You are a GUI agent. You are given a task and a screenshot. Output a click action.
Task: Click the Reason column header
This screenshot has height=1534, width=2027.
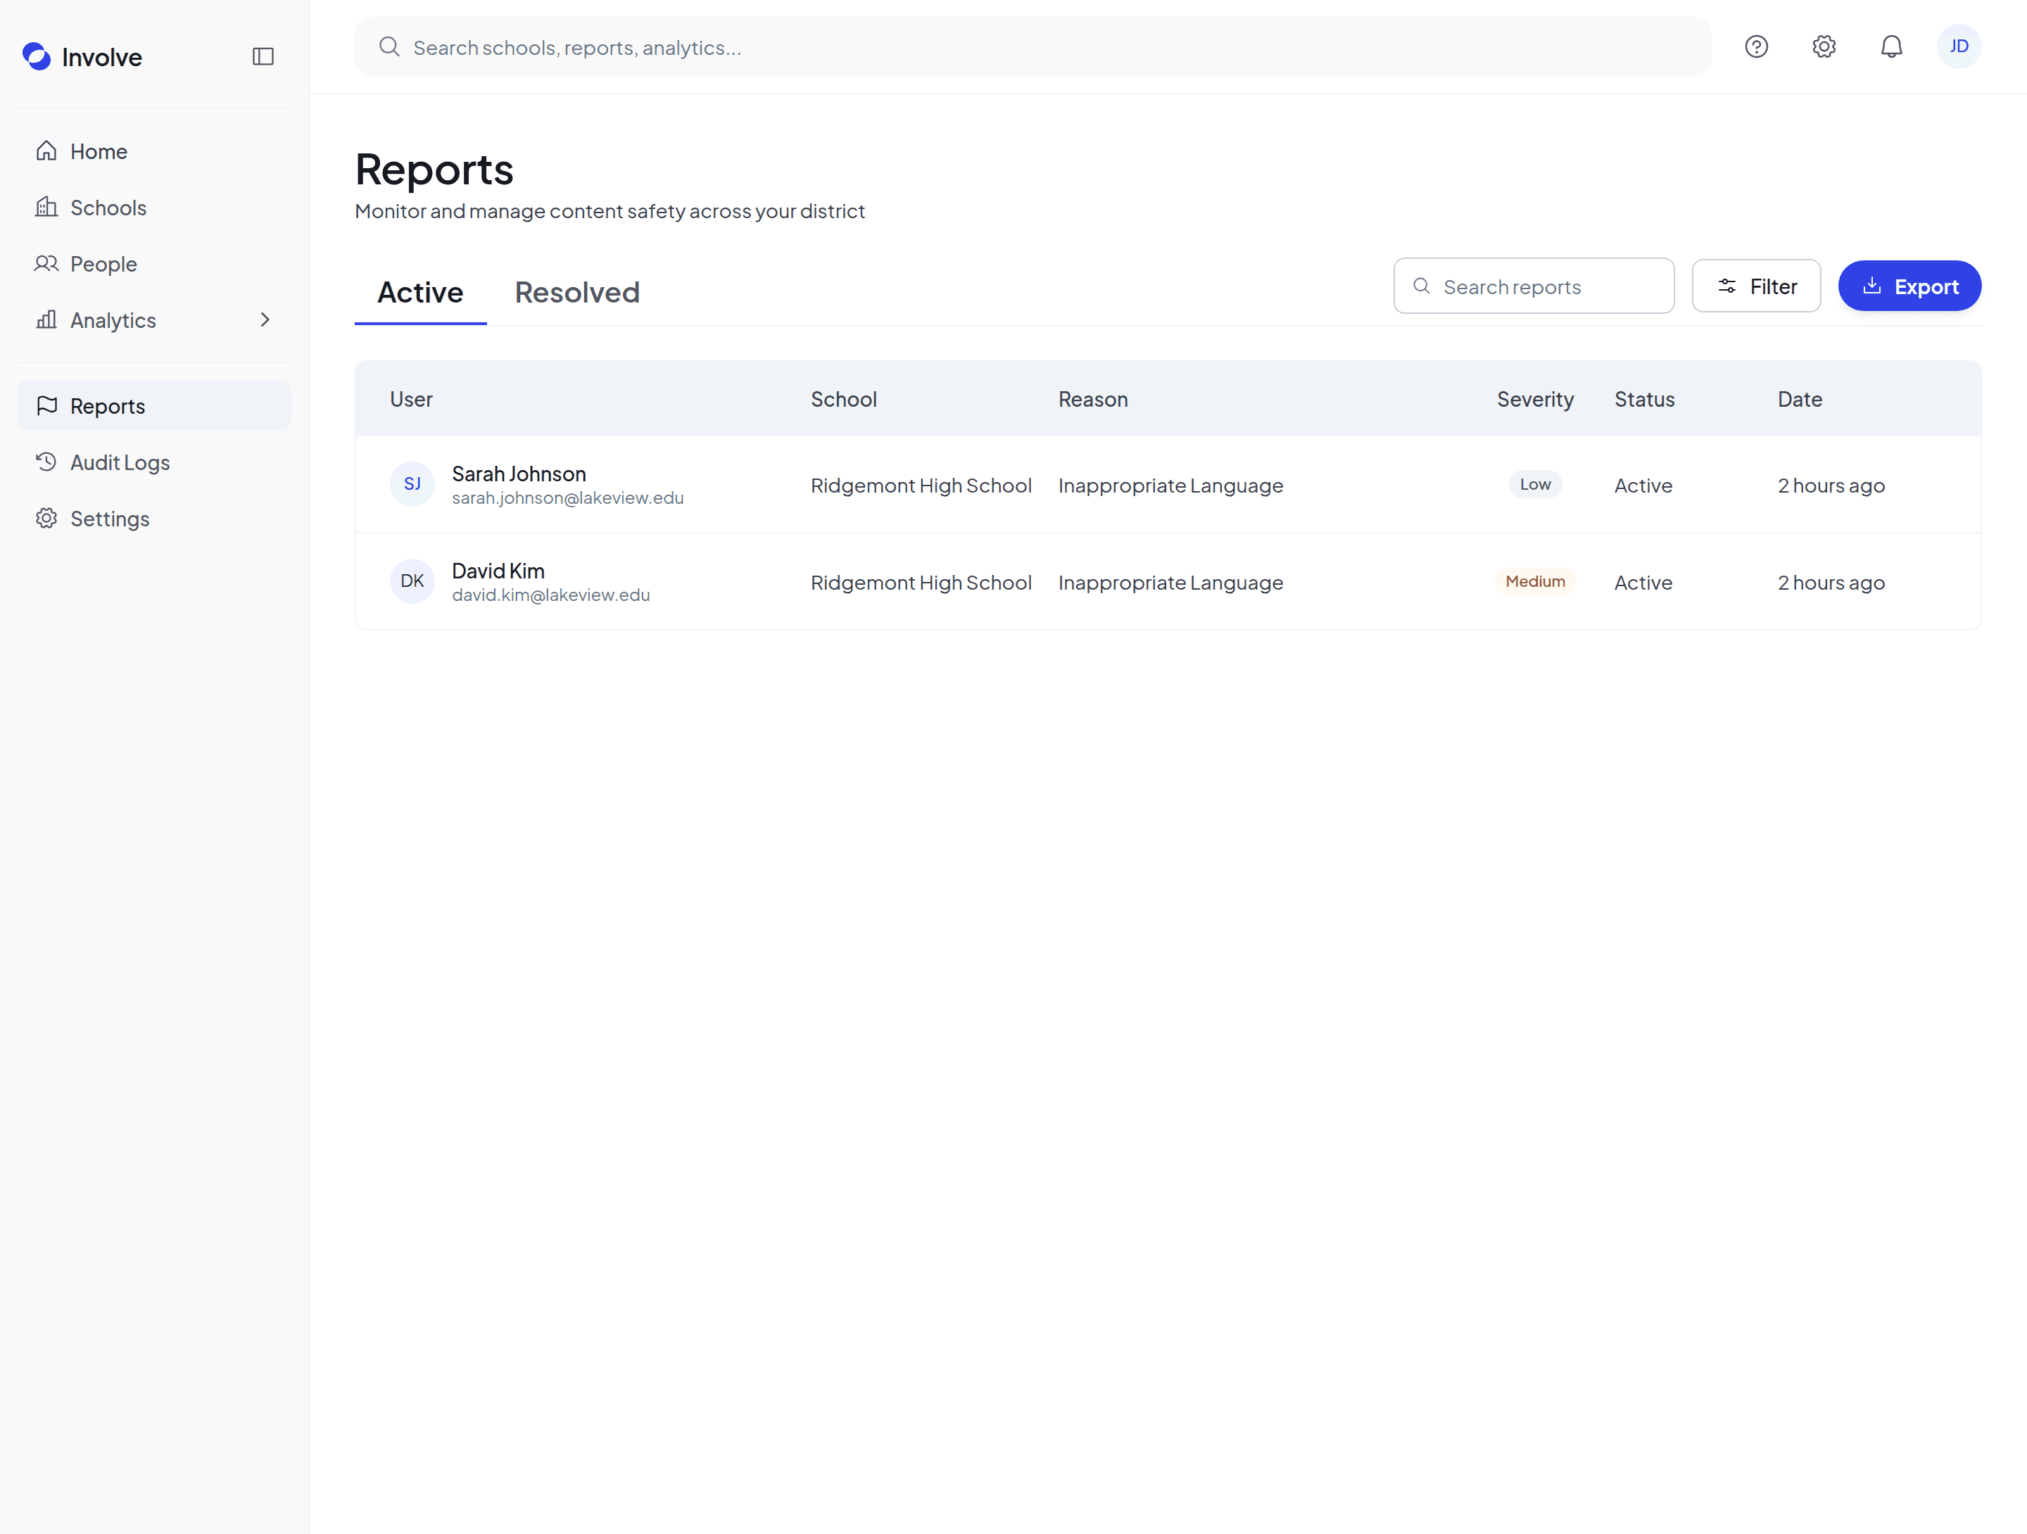coord(1093,400)
